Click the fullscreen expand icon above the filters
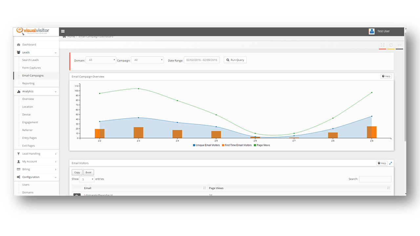420x236 pixels. [x=382, y=45]
